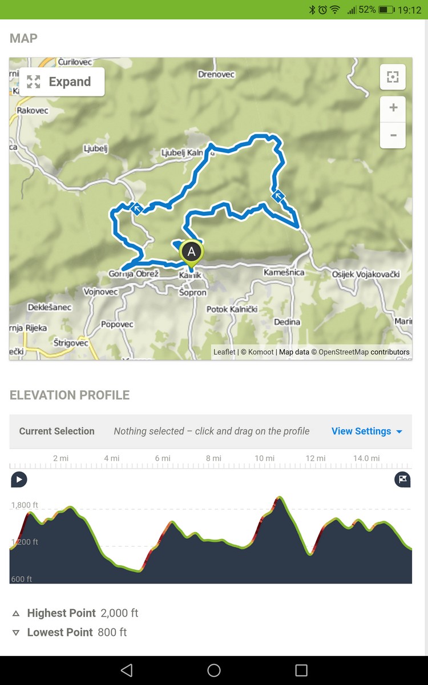
Task: Zoom out on the map
Action: click(393, 135)
